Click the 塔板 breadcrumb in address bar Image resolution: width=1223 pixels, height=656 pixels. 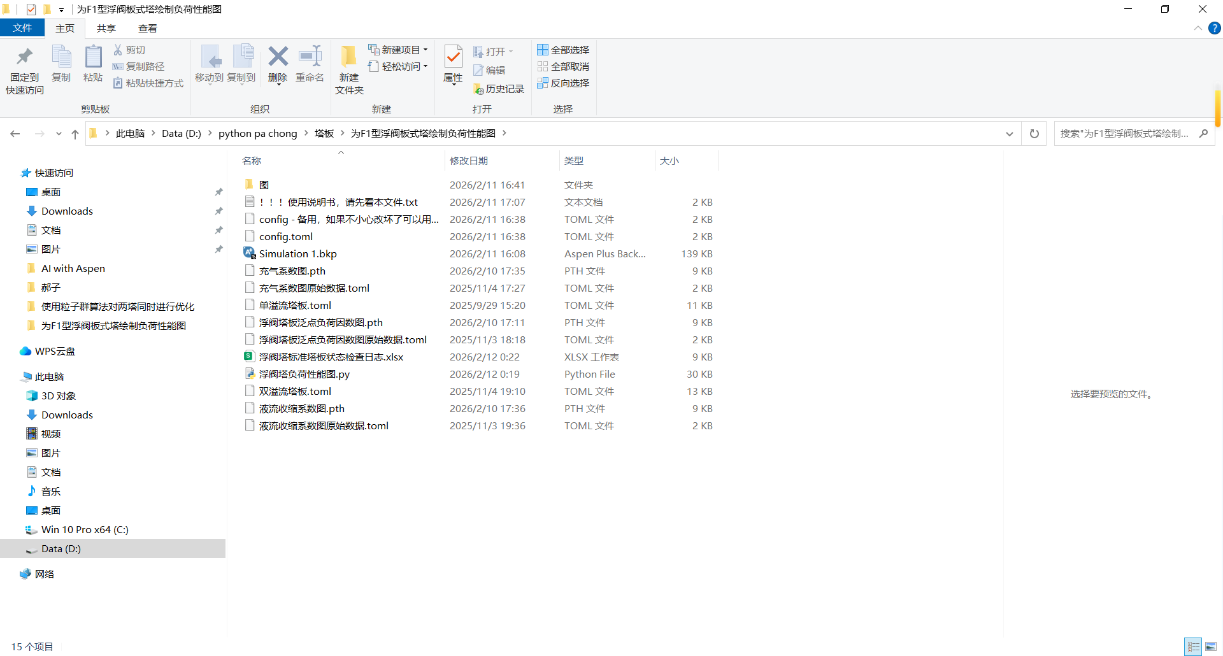pos(324,133)
